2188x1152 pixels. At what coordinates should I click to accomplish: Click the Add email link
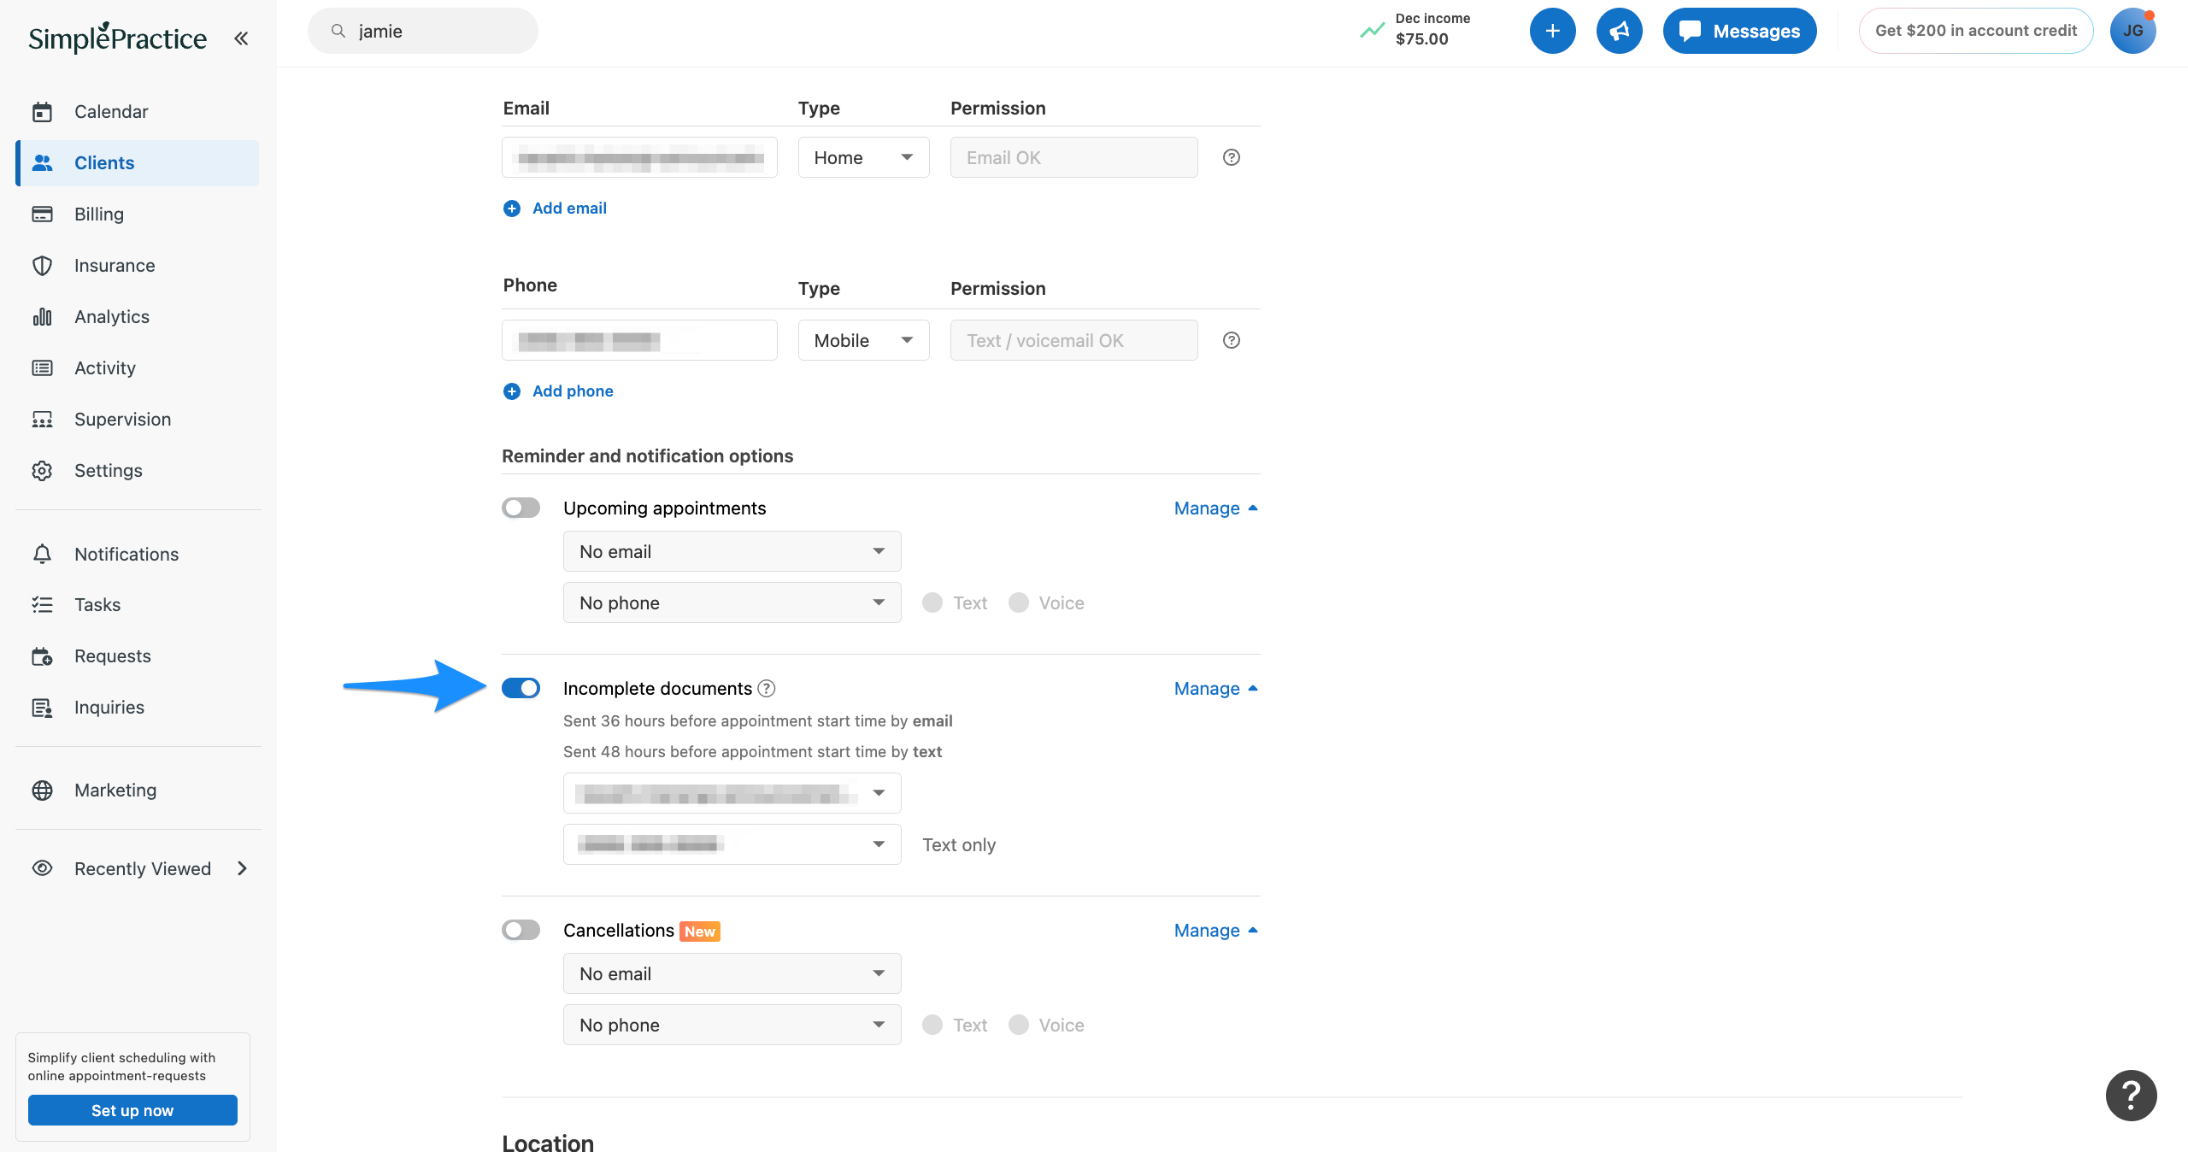(x=568, y=208)
